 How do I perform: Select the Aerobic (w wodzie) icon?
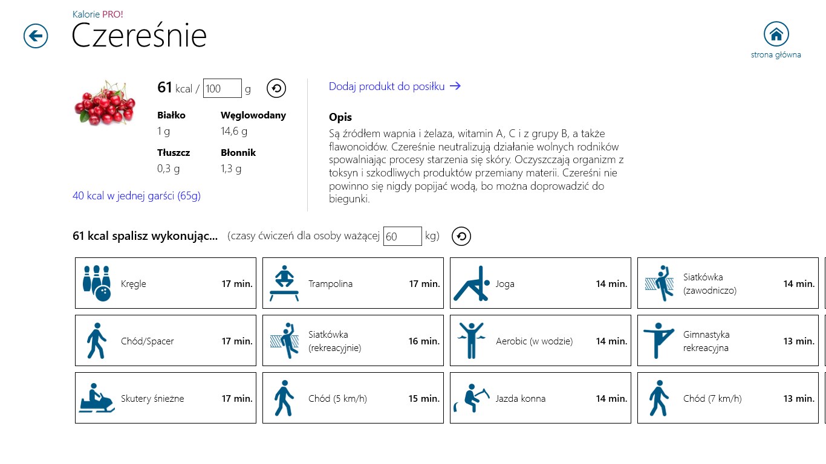pos(472,341)
